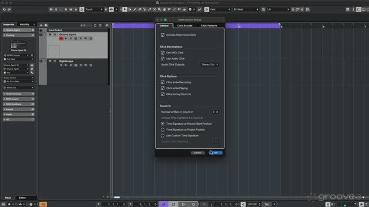Toggle Use Audio Click checkbox
Viewport: 369px width, 207px height.
163,59
